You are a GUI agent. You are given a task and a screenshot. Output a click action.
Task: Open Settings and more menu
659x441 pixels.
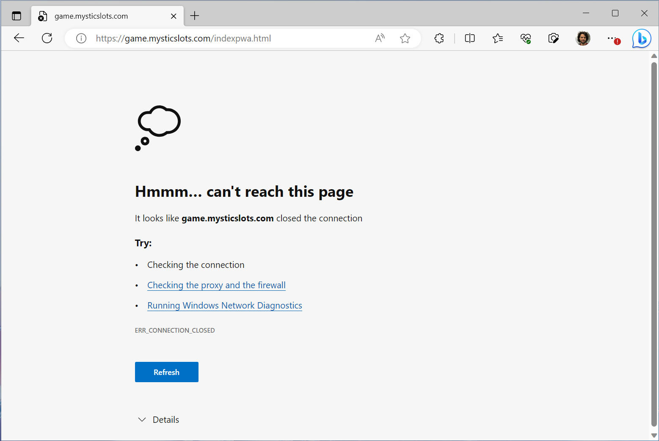tap(612, 38)
